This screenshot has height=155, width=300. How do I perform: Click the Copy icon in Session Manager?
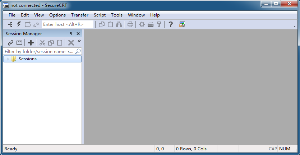click(51, 43)
